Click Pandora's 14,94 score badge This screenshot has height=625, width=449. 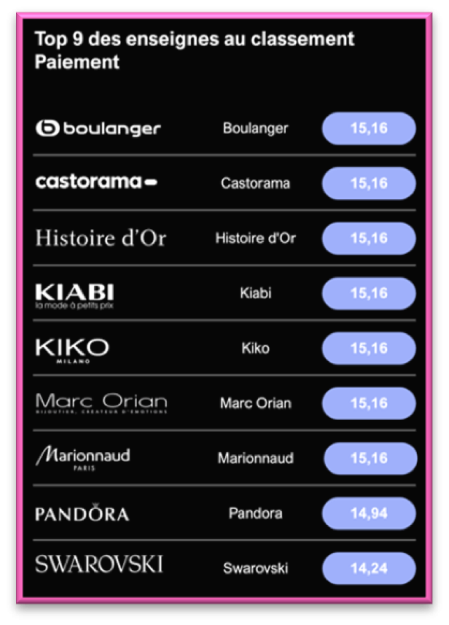tap(369, 513)
